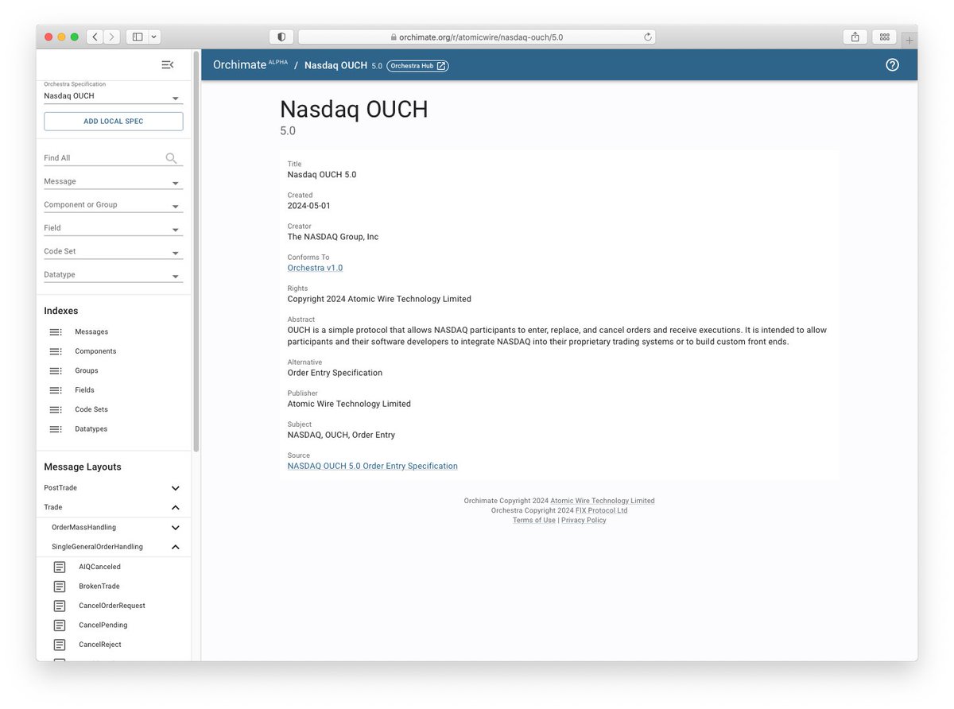Image resolution: width=954 pixels, height=709 pixels.
Task: Open NASDAQ OUCH 5.0 Order Entry Specification link
Action: pyautogui.click(x=373, y=466)
